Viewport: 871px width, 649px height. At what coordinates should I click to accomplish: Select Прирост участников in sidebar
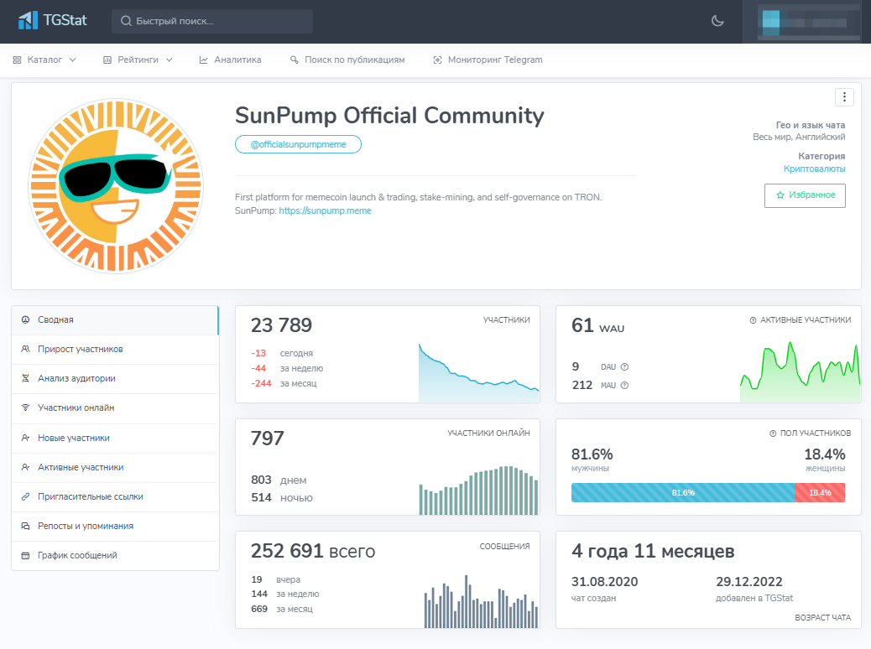pos(81,350)
